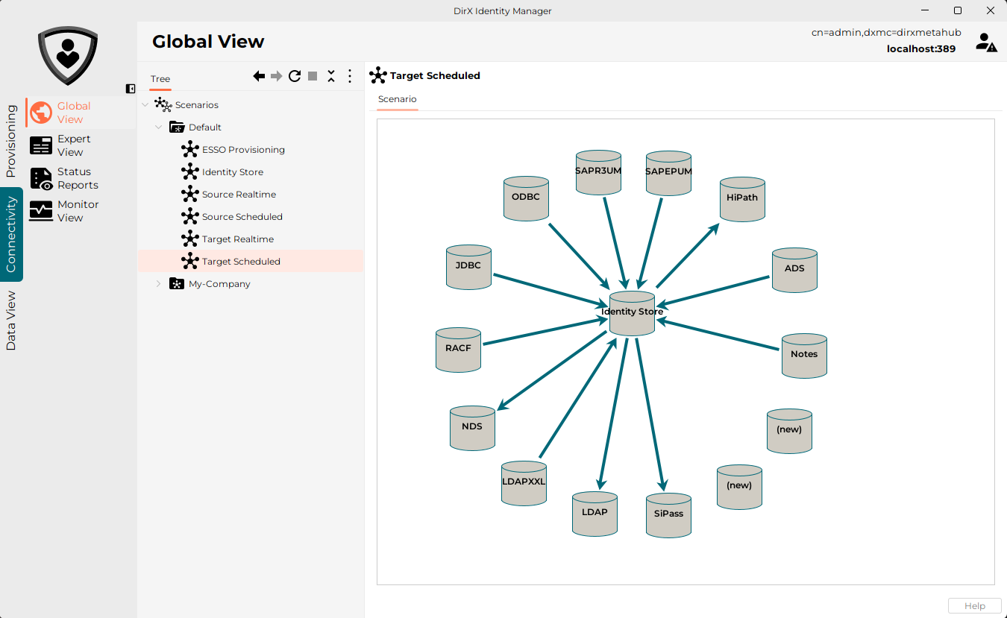Expand the My-Company folder
The height and width of the screenshot is (618, 1007).
coord(158,284)
